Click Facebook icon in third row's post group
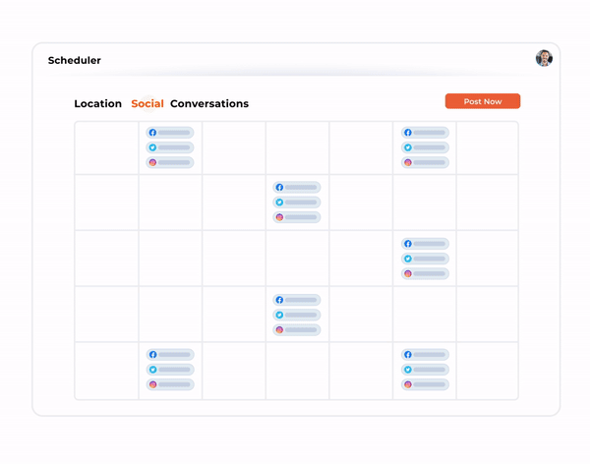The width and height of the screenshot is (590, 464). (x=407, y=244)
